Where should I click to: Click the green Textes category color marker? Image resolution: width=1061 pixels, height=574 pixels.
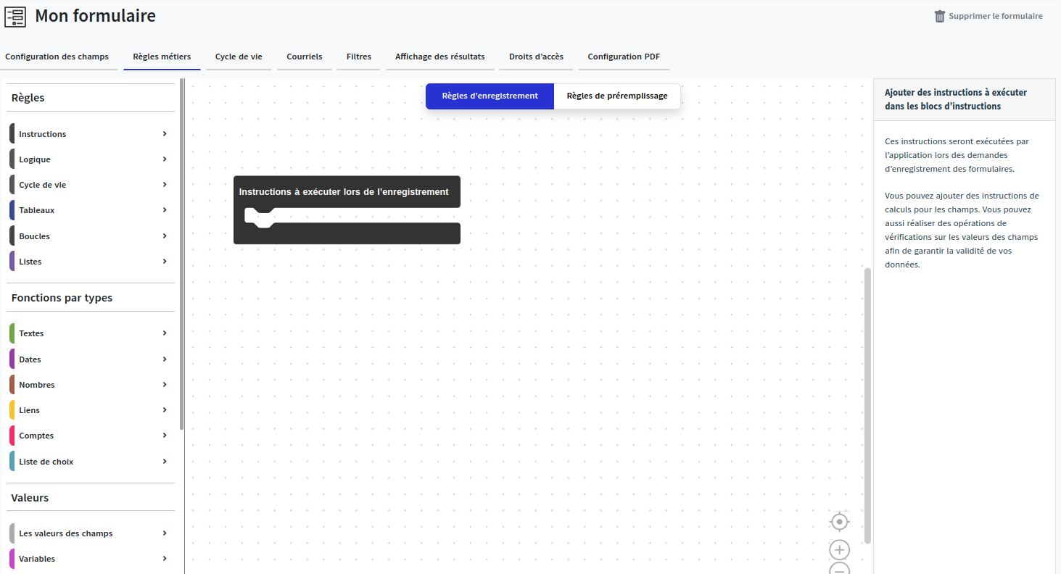coord(12,333)
